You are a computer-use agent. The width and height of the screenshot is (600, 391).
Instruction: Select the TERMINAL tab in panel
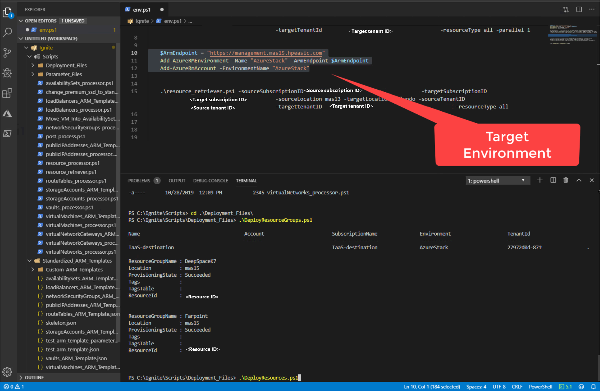coord(247,180)
